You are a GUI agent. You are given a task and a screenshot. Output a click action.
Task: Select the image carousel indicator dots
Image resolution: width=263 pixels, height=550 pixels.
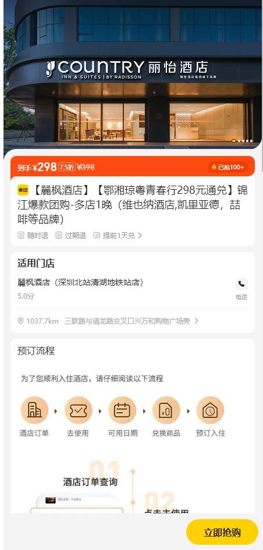[242, 141]
